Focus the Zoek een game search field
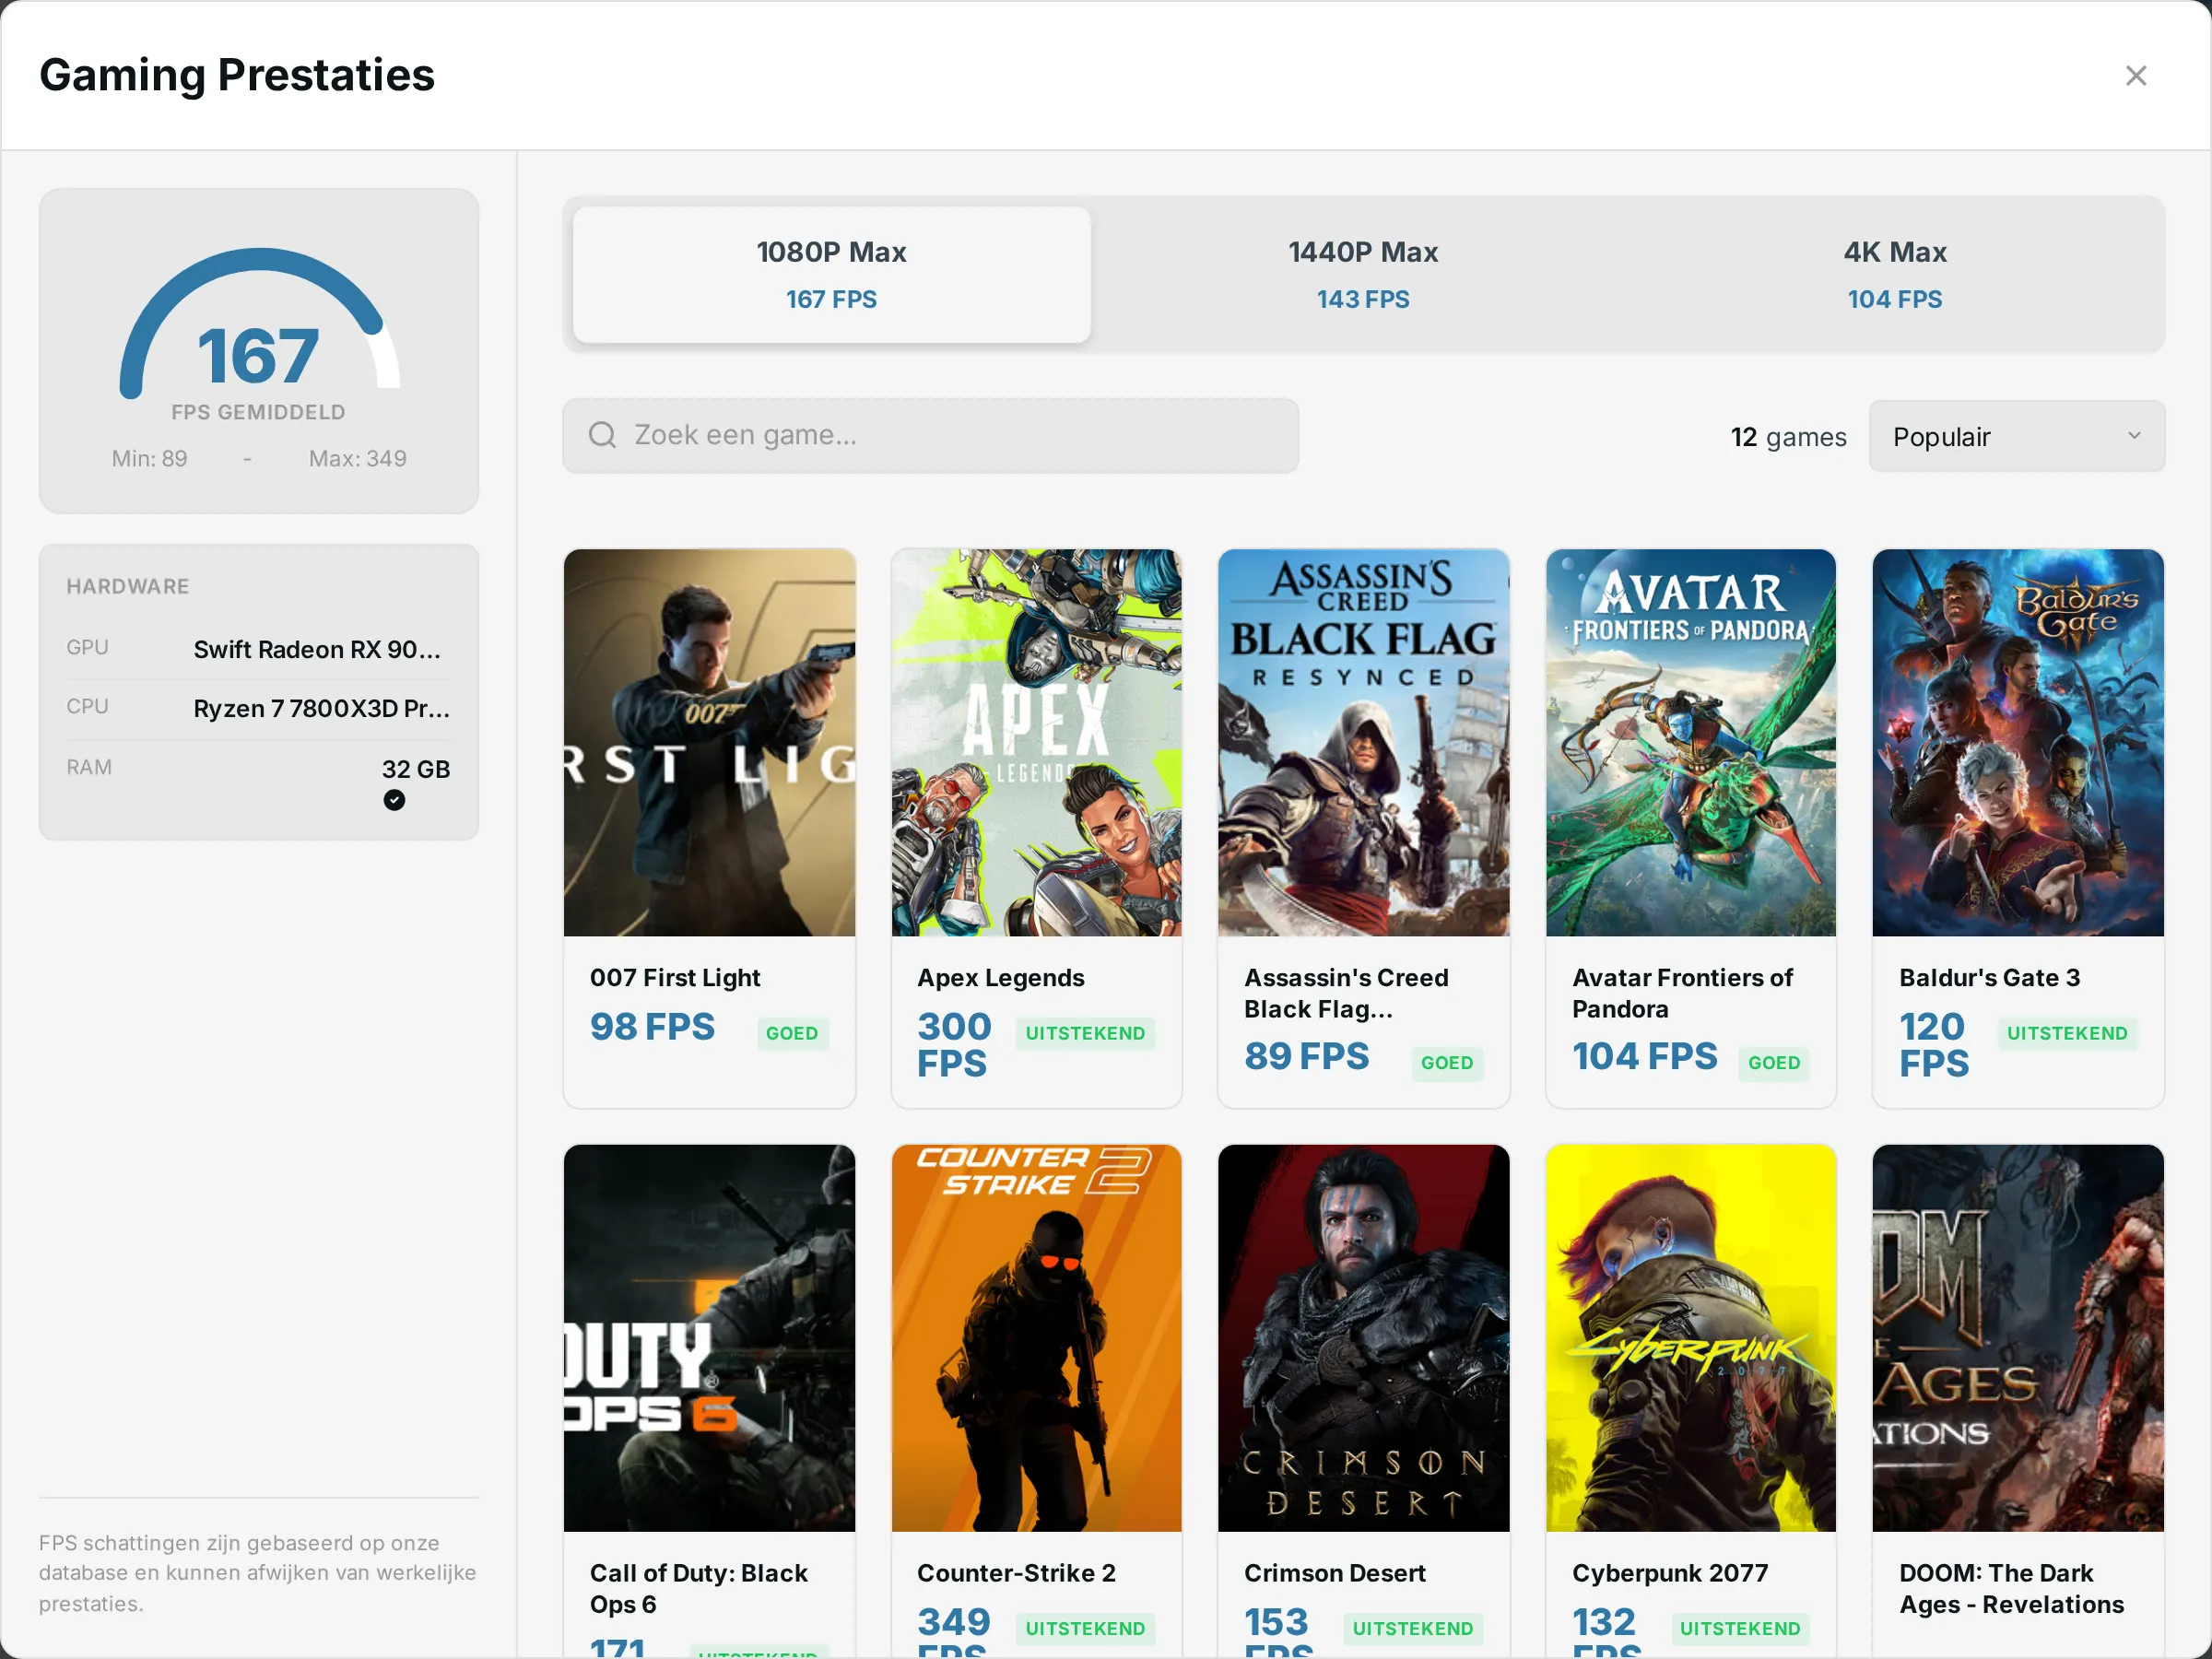This screenshot has width=2212, height=1659. [930, 435]
